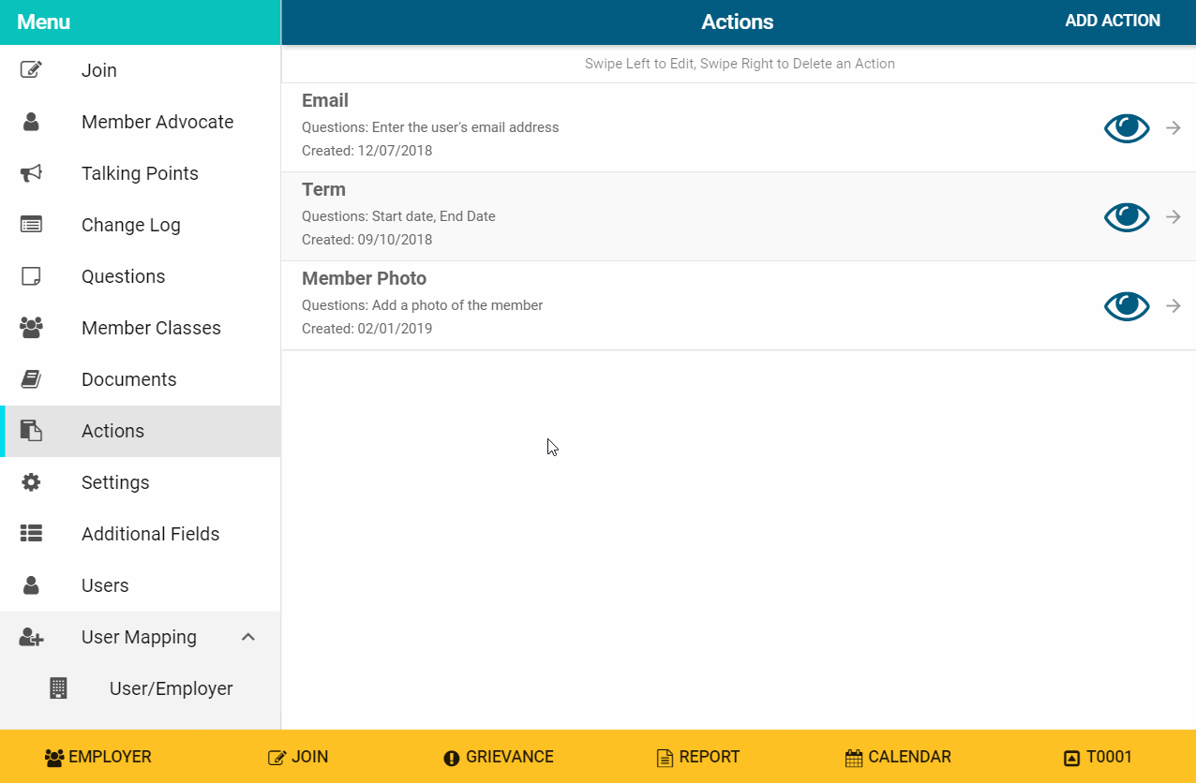This screenshot has width=1196, height=783.
Task: Open the CALENDAR tab in bottom bar
Action: [898, 757]
